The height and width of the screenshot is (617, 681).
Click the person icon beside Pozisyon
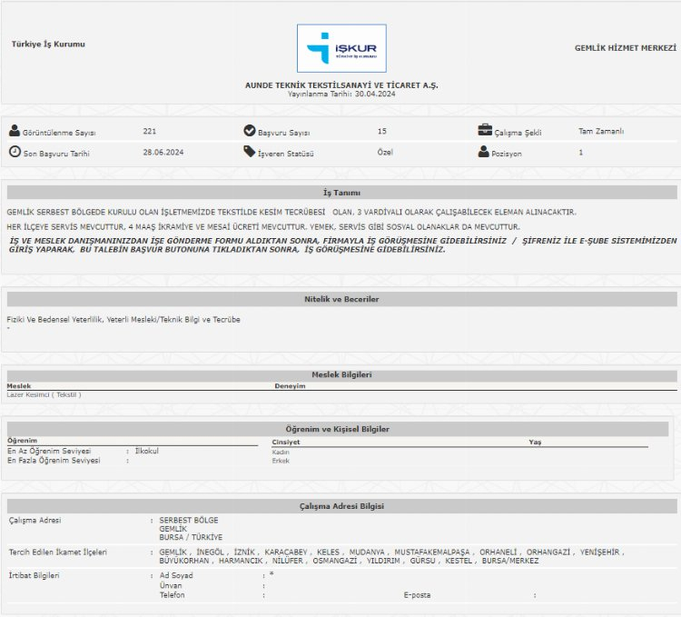click(x=484, y=152)
